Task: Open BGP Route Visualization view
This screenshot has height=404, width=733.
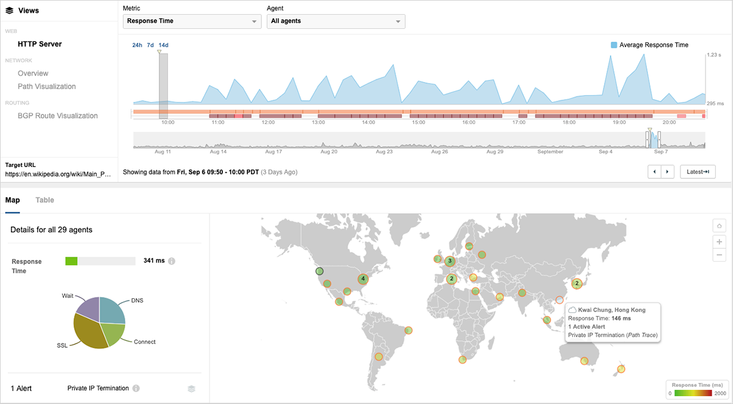Action: tap(57, 116)
